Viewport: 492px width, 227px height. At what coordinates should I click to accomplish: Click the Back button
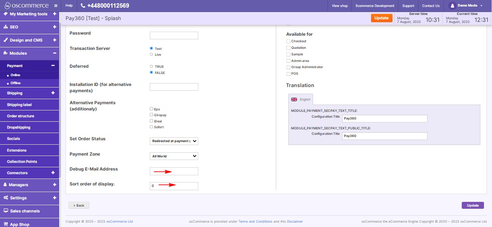79,205
